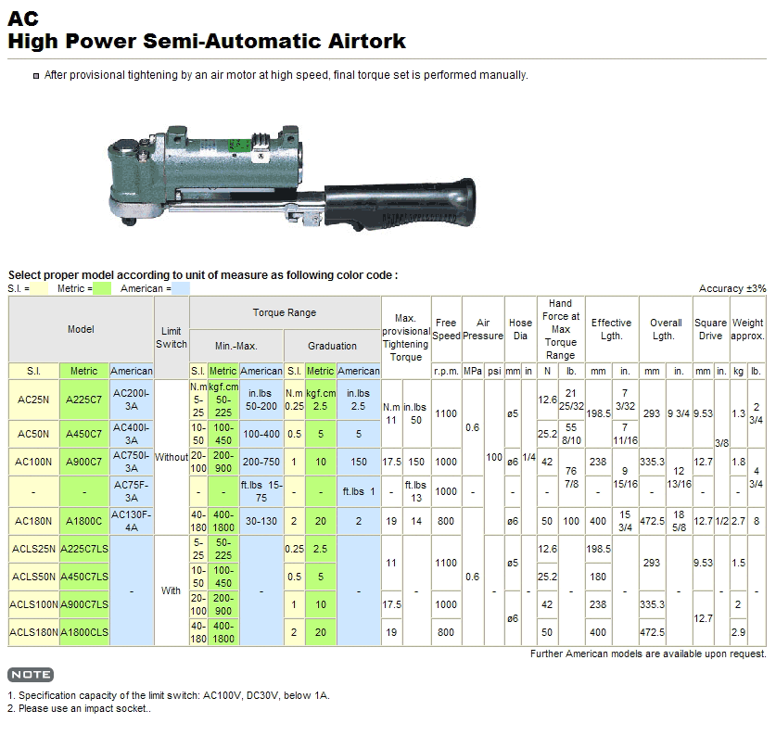Image resolution: width=776 pixels, height=736 pixels.
Task: Select American model cell 'AC130F-4A'
Action: click(131, 521)
